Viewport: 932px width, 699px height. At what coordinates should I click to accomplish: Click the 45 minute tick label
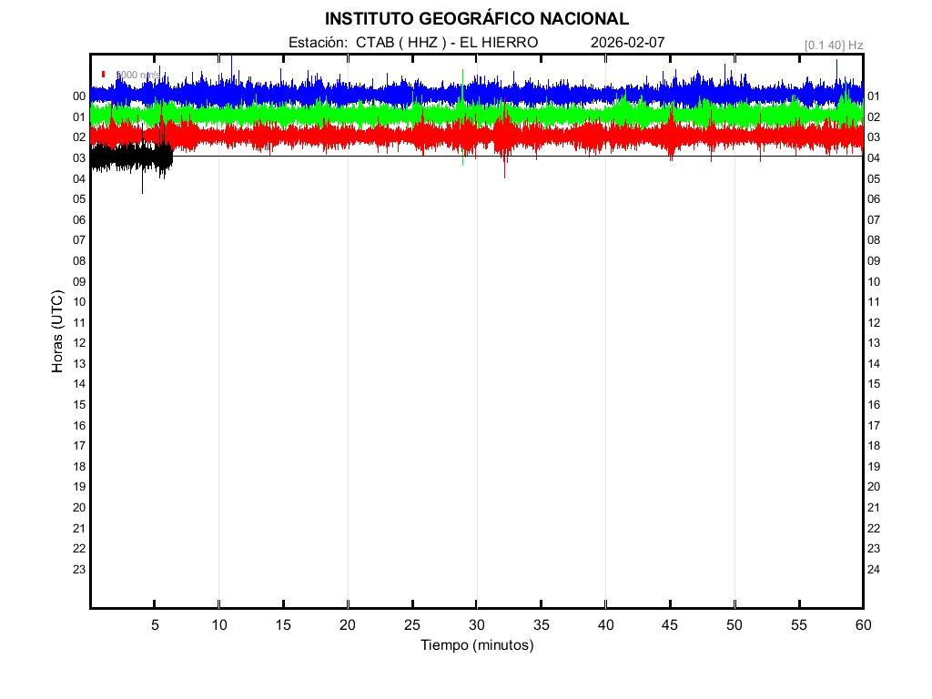(x=670, y=625)
